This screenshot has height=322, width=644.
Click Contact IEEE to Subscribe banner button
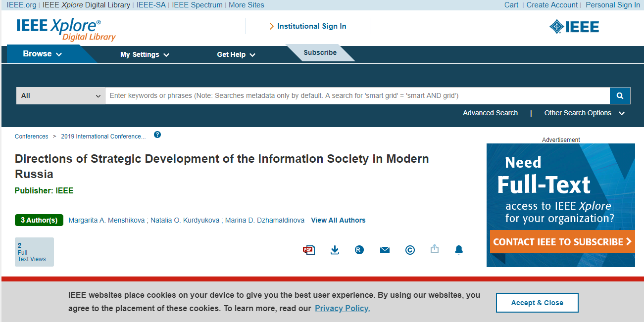(562, 242)
